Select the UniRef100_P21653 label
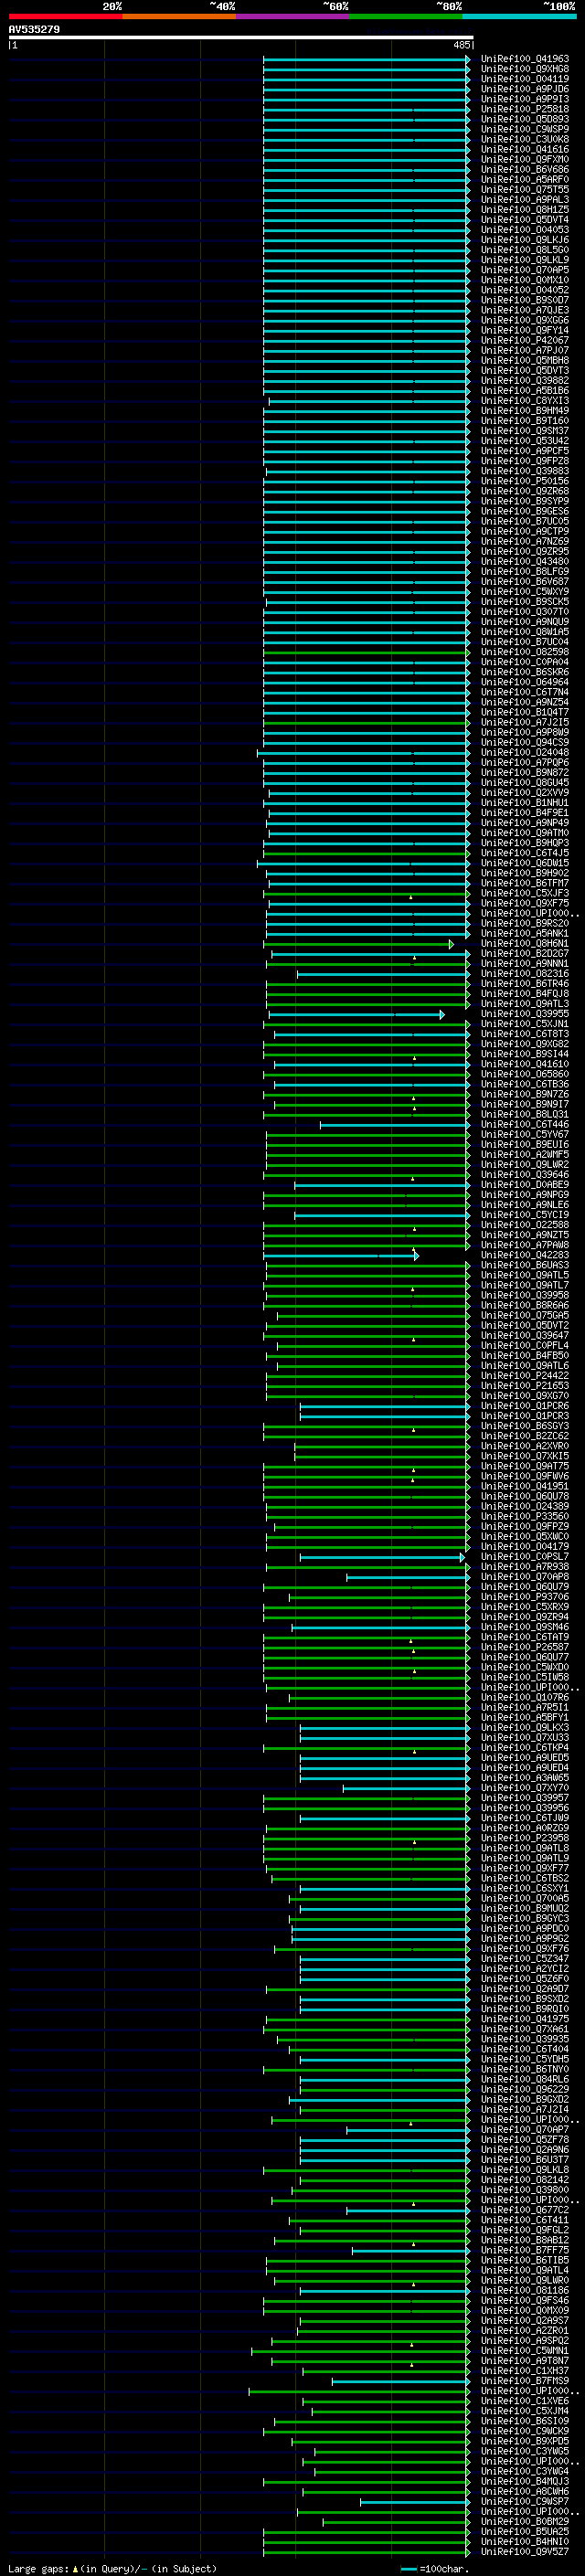 (x=524, y=1386)
